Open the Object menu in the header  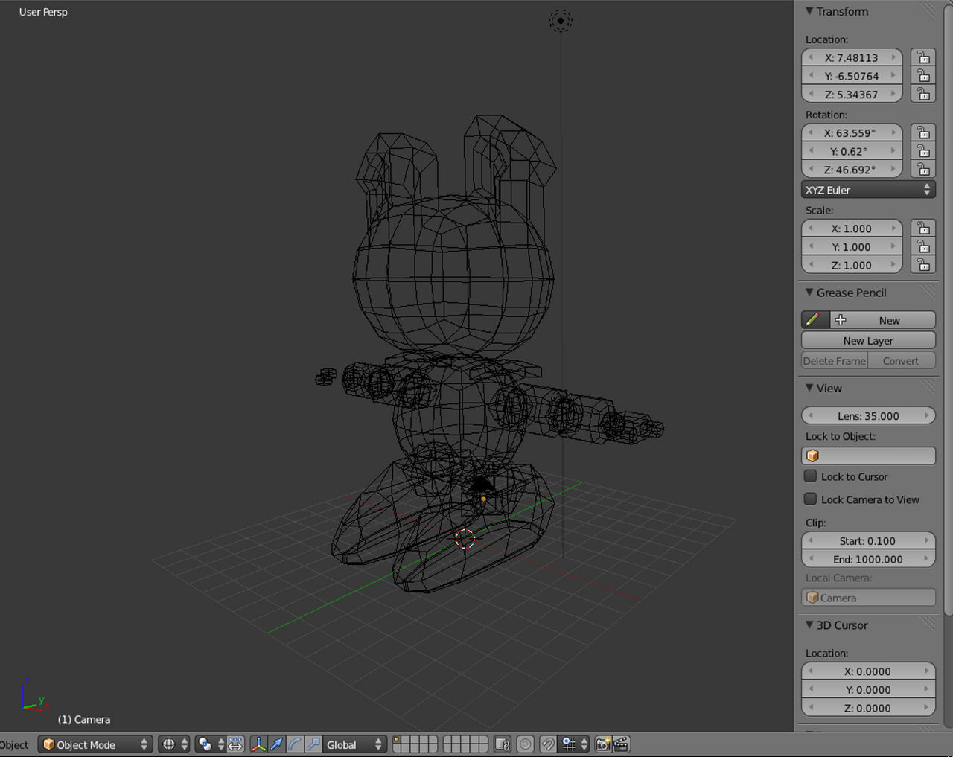(14, 744)
